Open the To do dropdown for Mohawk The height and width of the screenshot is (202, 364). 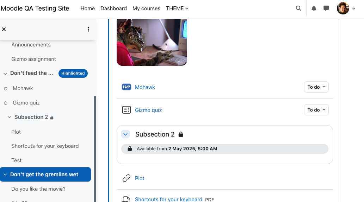[316, 87]
